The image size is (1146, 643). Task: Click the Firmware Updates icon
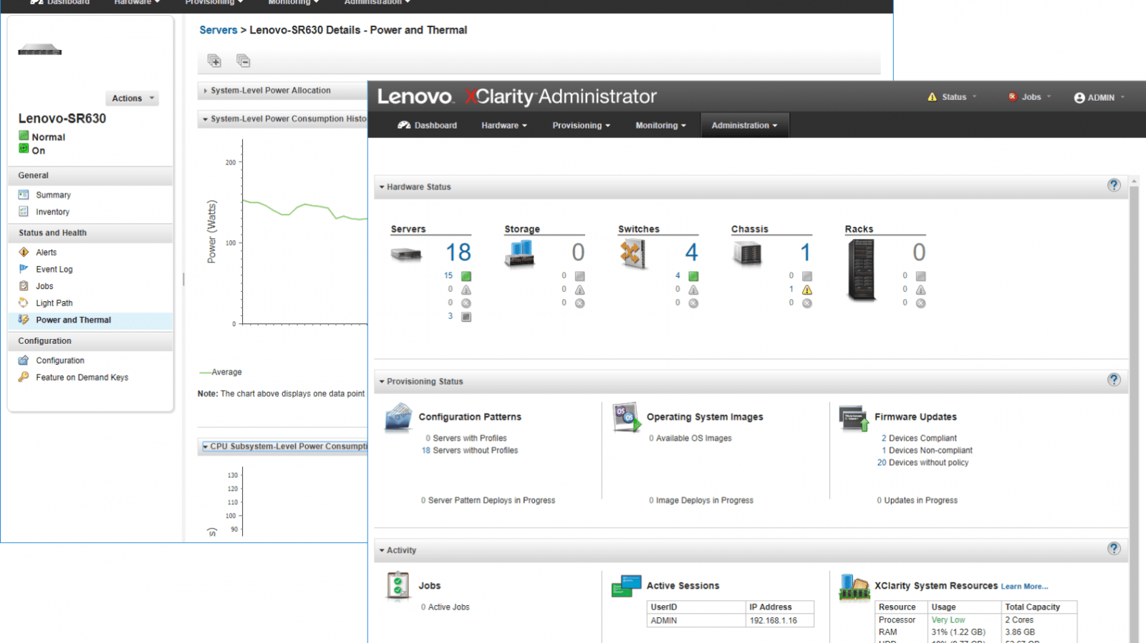pyautogui.click(x=854, y=419)
